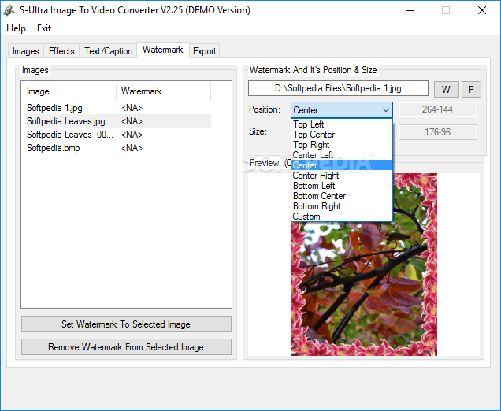Minimize the converter window
Screen dimensions: 501x411
tap(410, 10)
